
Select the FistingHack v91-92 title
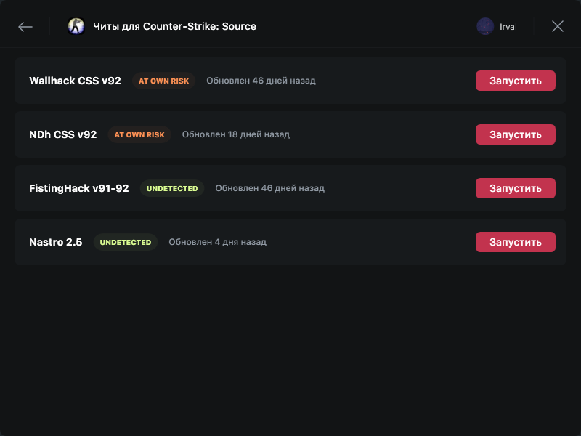(x=79, y=188)
